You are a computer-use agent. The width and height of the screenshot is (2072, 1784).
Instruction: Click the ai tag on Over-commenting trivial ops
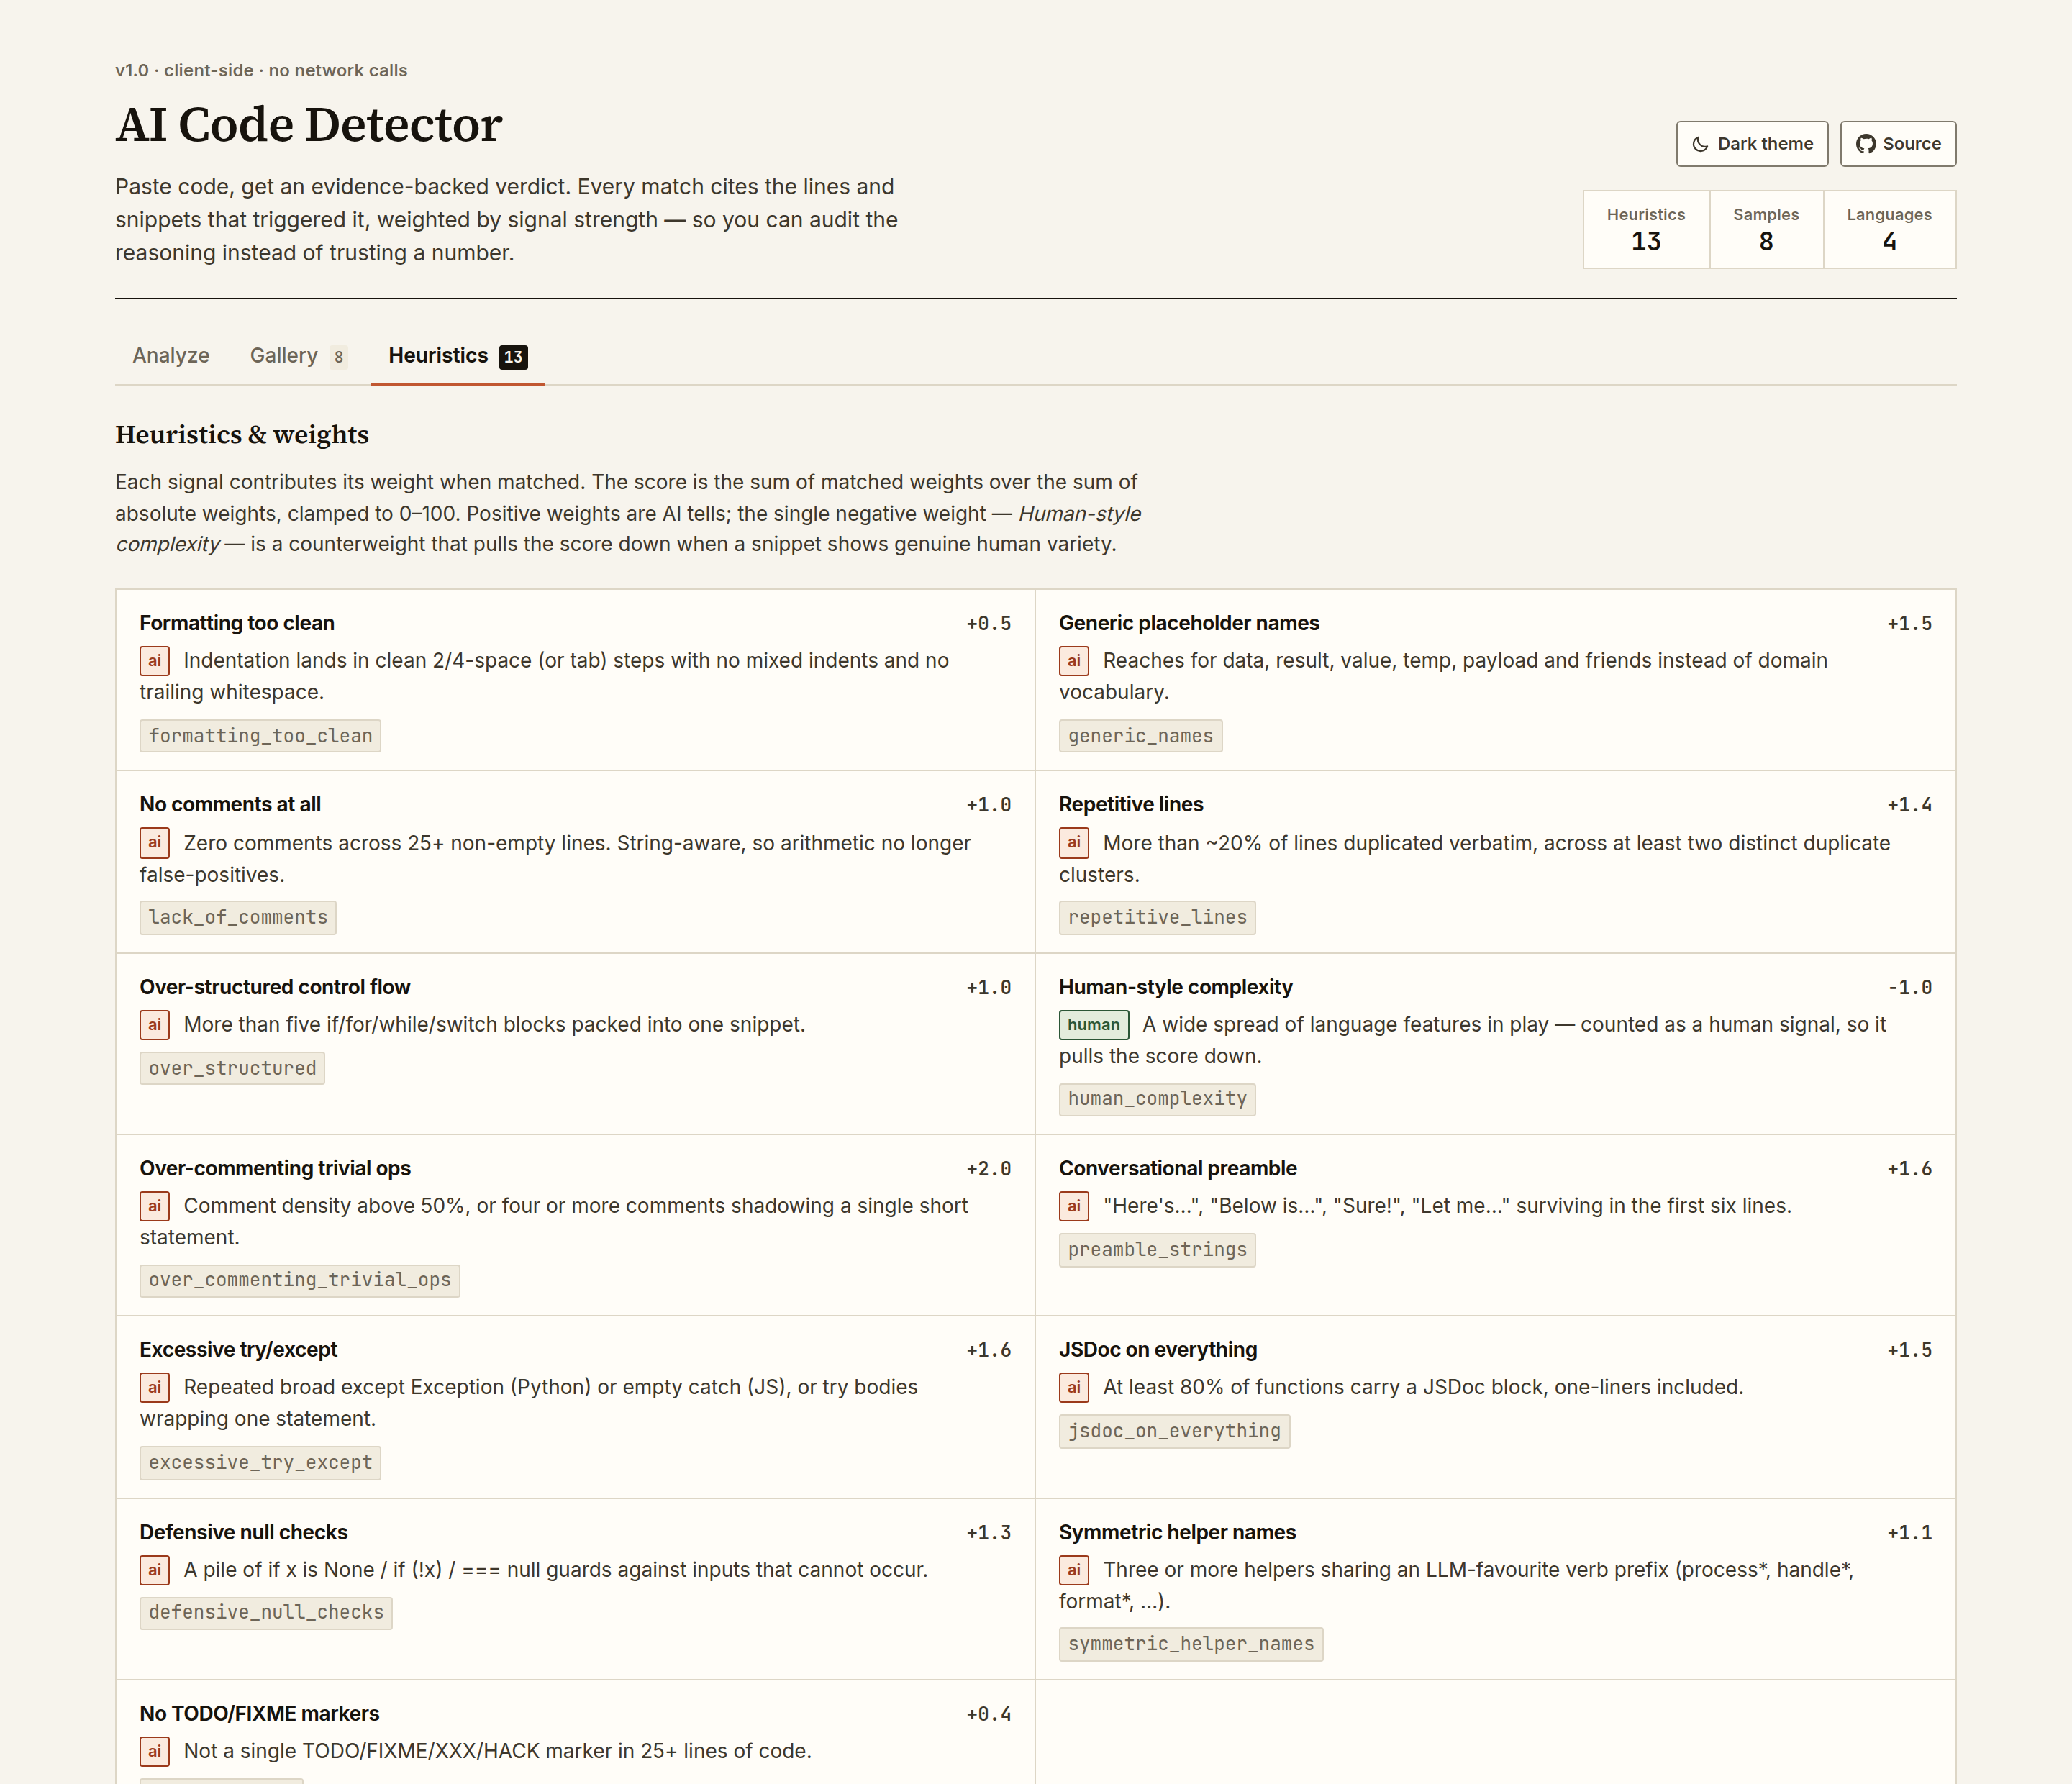[154, 1206]
